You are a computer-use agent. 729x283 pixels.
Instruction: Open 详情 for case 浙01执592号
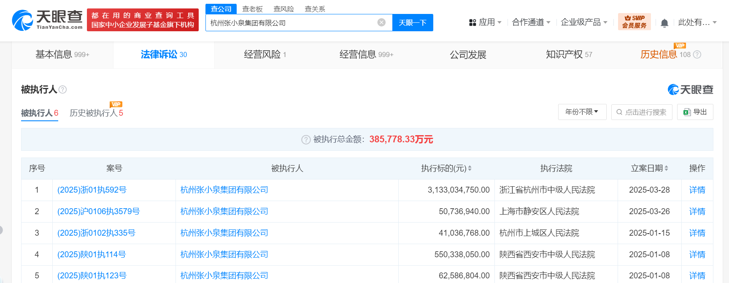coord(697,190)
